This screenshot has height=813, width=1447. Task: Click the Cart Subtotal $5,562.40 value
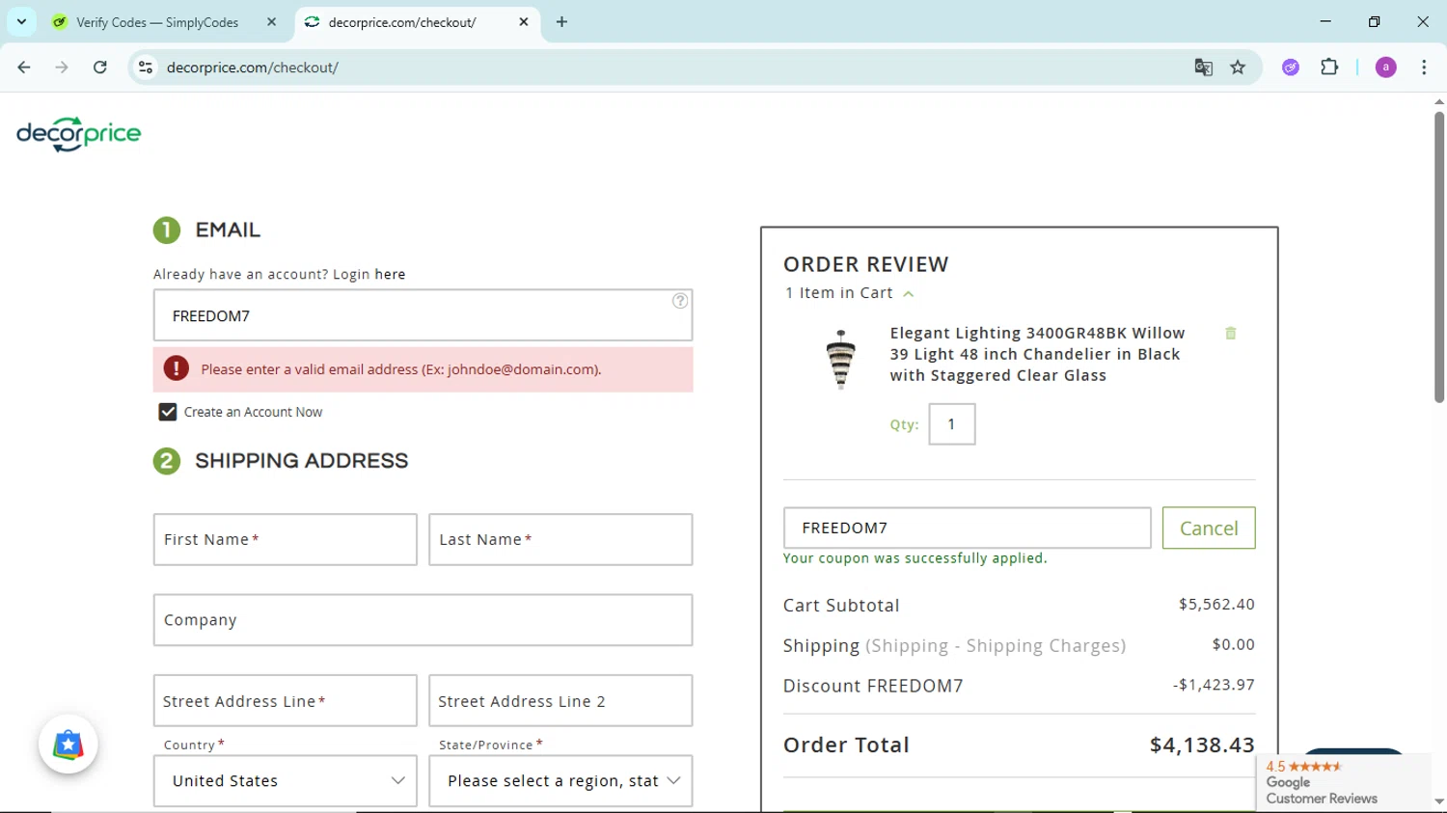[1216, 605]
